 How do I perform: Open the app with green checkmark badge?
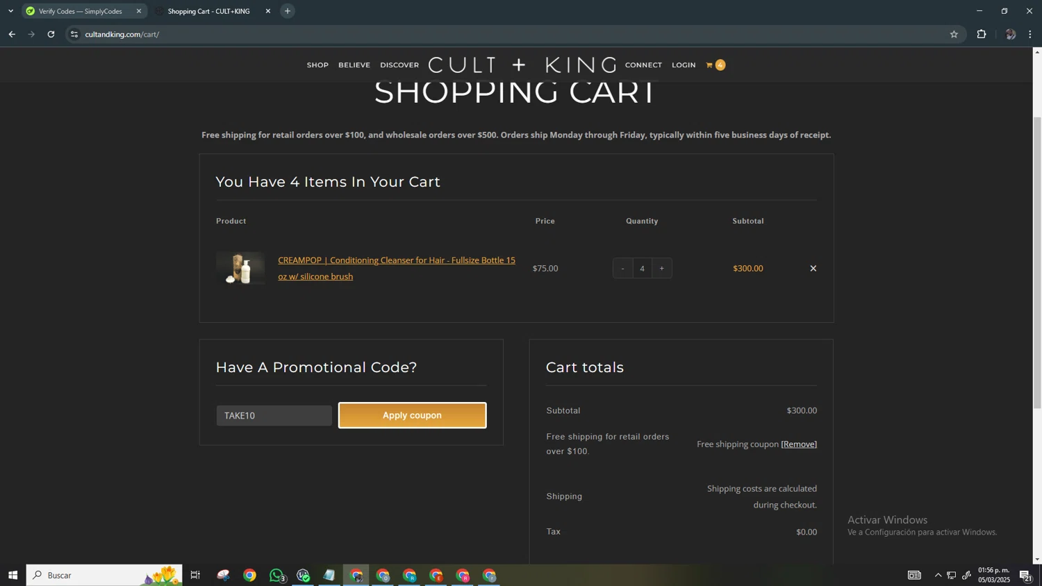pyautogui.click(x=303, y=575)
